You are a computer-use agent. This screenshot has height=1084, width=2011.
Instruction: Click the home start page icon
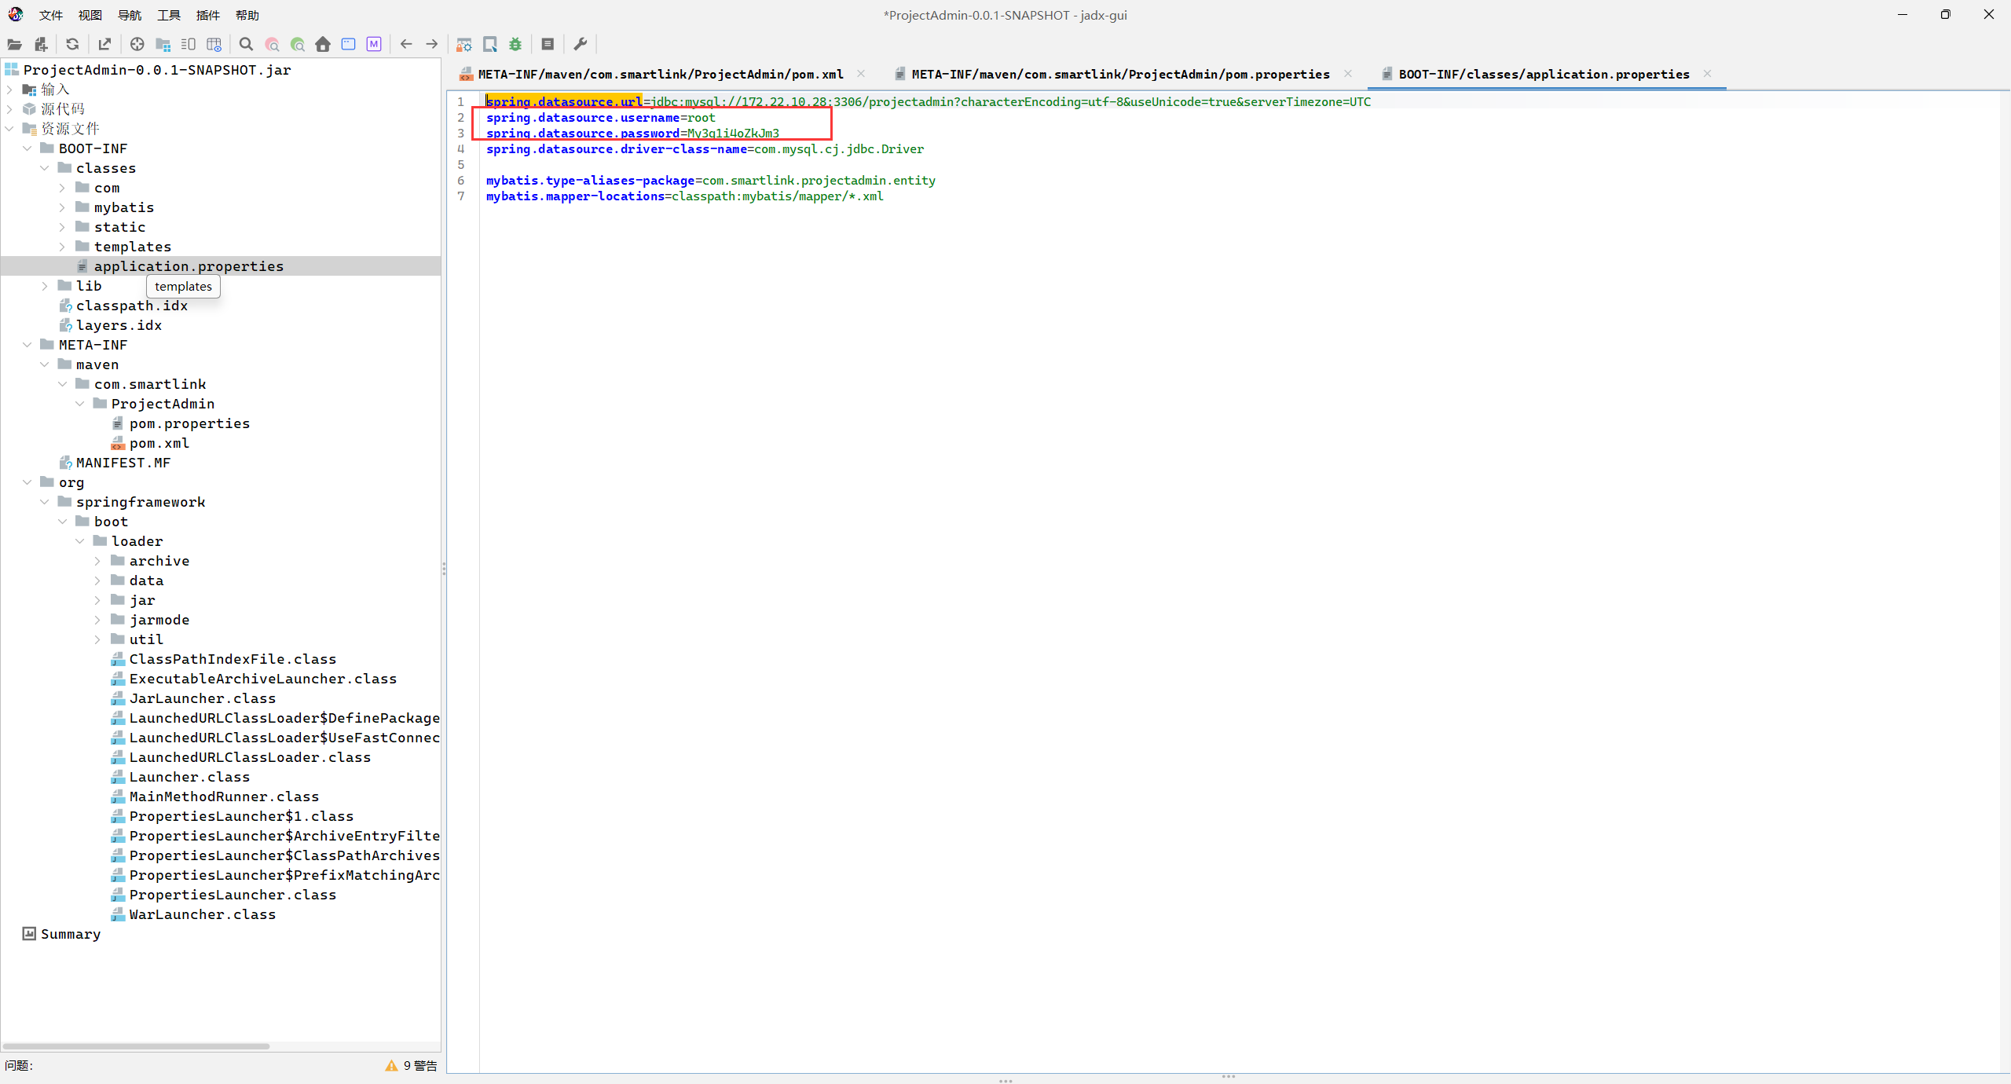[323, 44]
